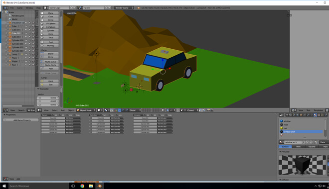Click the blue window material sphere icon
The image size is (329, 189).
[282, 121]
